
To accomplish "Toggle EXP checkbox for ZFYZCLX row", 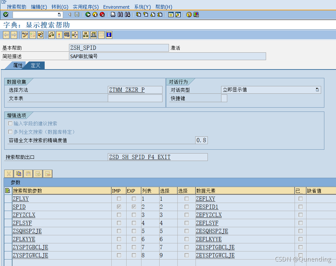I will [x=134, y=215].
